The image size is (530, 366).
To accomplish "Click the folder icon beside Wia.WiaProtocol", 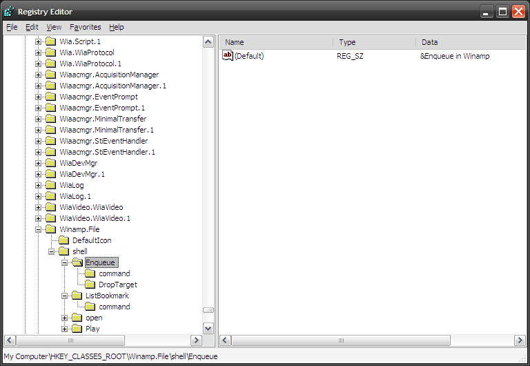I will pos(50,52).
